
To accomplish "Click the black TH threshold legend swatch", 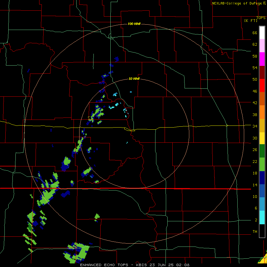I will 262,231.
